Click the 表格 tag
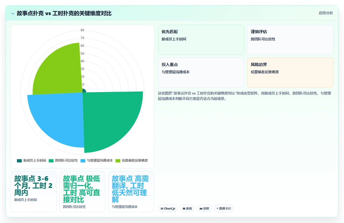This screenshot has height=223, width=344. (187, 208)
